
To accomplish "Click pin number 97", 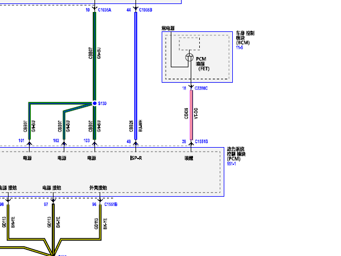I will (x=46, y=204).
